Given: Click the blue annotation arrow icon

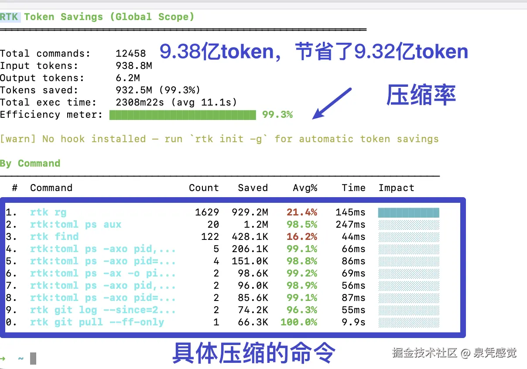Looking at the screenshot, I should [x=332, y=103].
